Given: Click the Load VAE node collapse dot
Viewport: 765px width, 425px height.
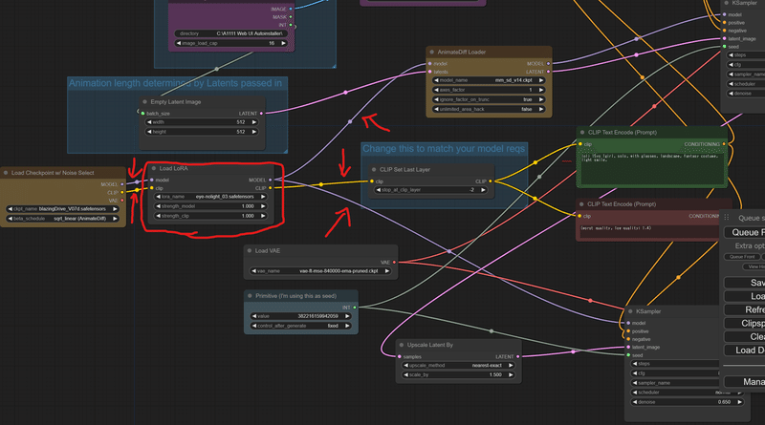Looking at the screenshot, I should point(250,251).
